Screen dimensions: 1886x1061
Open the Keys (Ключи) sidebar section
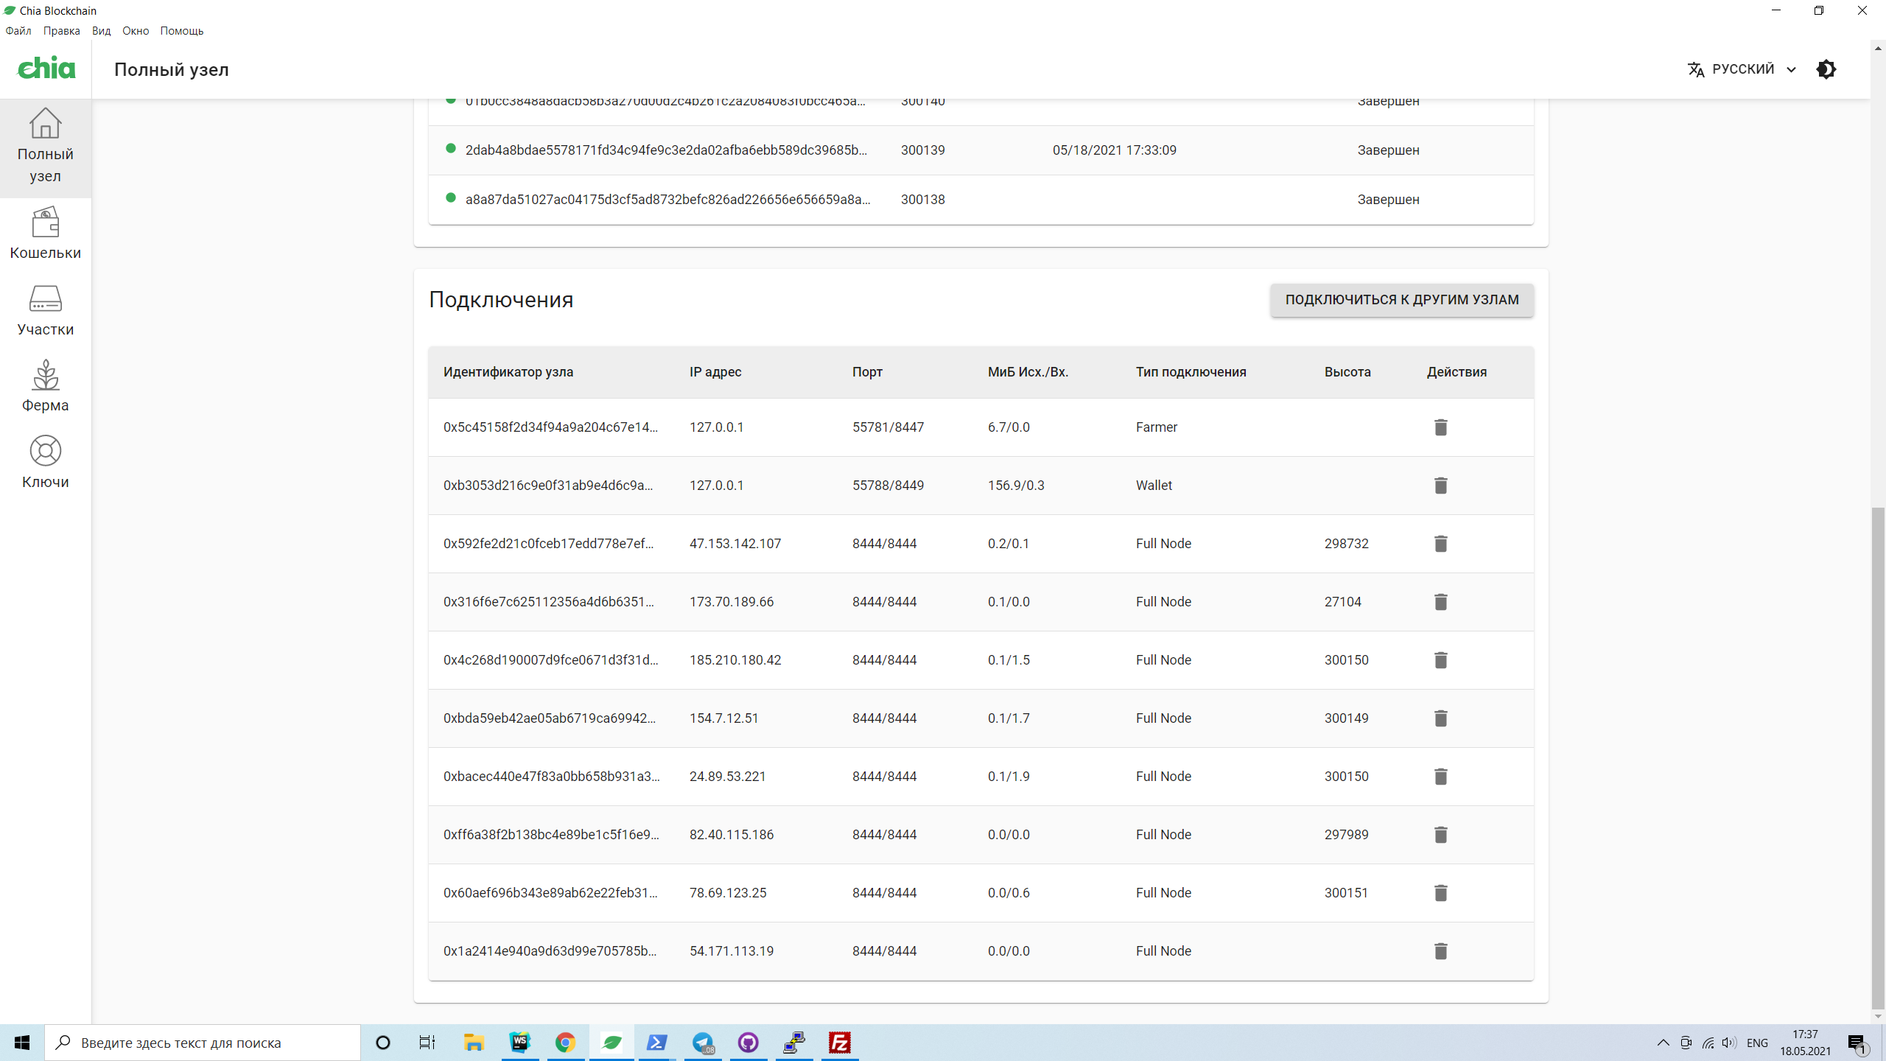coord(46,463)
